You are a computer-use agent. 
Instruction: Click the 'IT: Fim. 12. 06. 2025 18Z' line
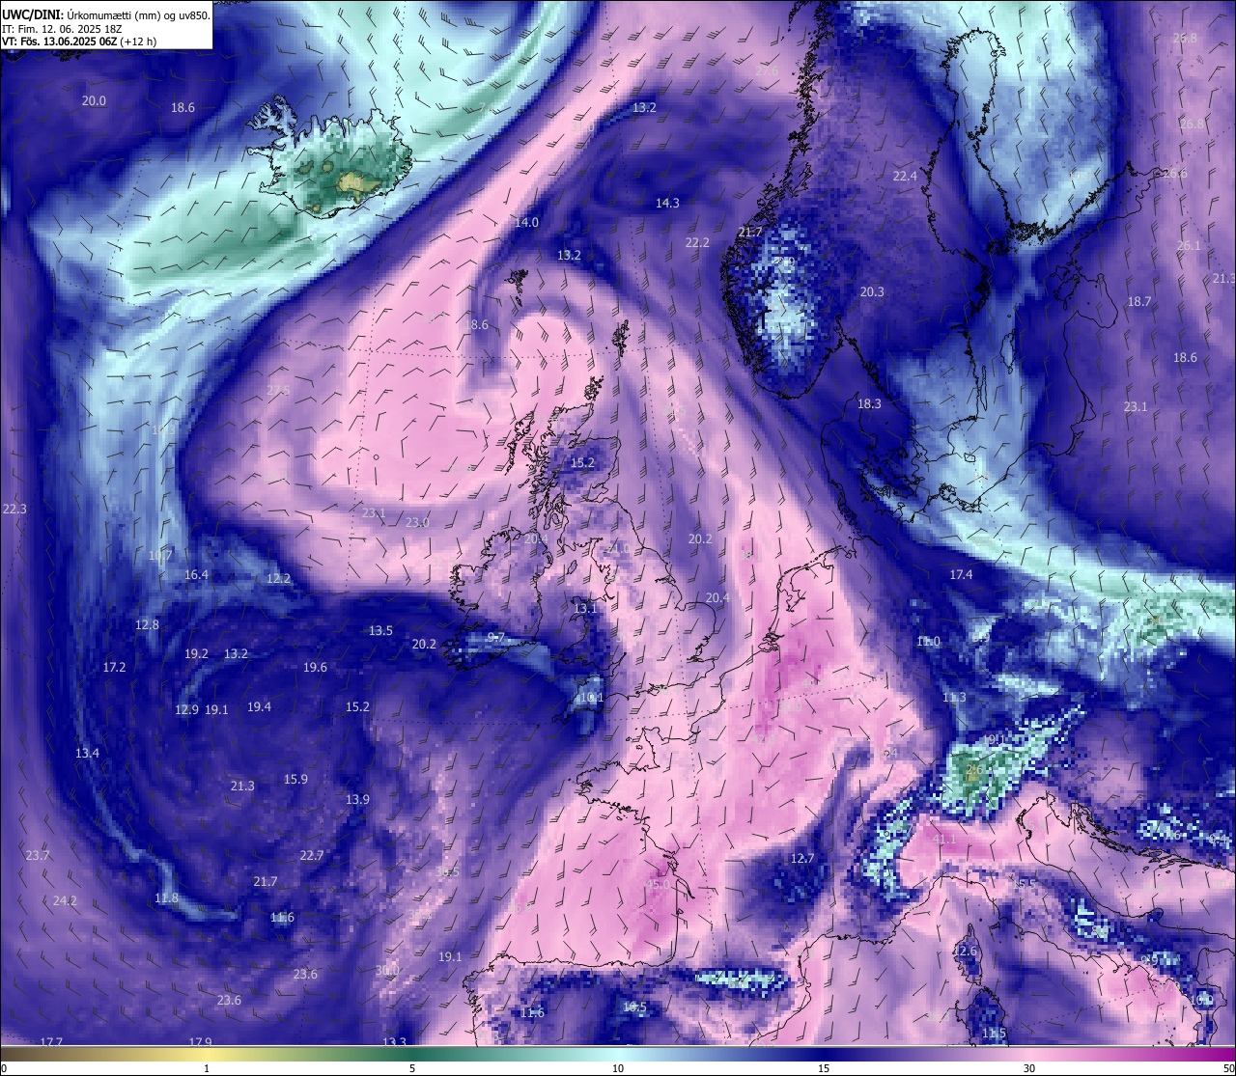point(62,29)
